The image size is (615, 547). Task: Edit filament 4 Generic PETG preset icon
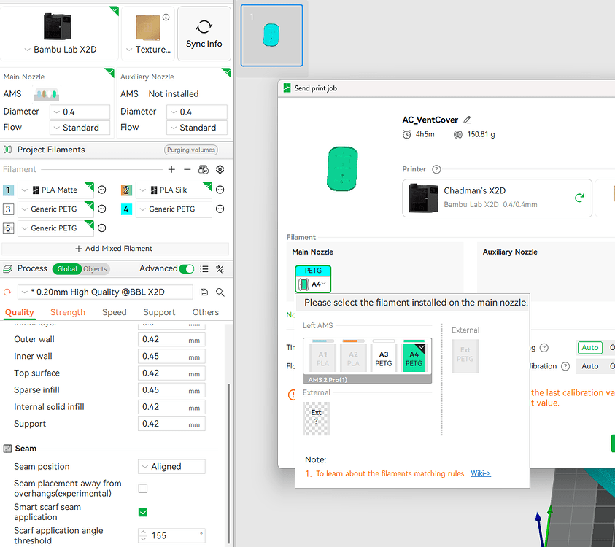click(220, 209)
